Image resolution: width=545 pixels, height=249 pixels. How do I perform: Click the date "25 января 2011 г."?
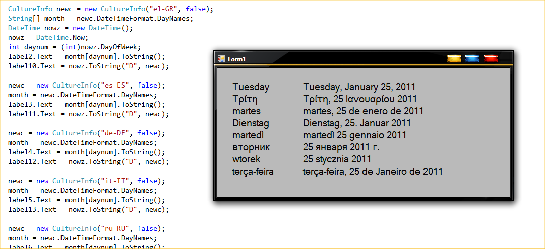tap(341, 147)
